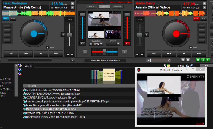Image resolution: width=213 pixels, height=129 pixels.
Task: Click the left deck pitch range 33% selector
Action: tap(70, 19)
